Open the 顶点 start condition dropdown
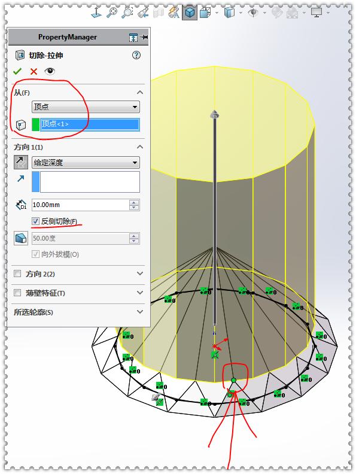Image resolution: width=356 pixels, height=474 pixels. point(86,107)
